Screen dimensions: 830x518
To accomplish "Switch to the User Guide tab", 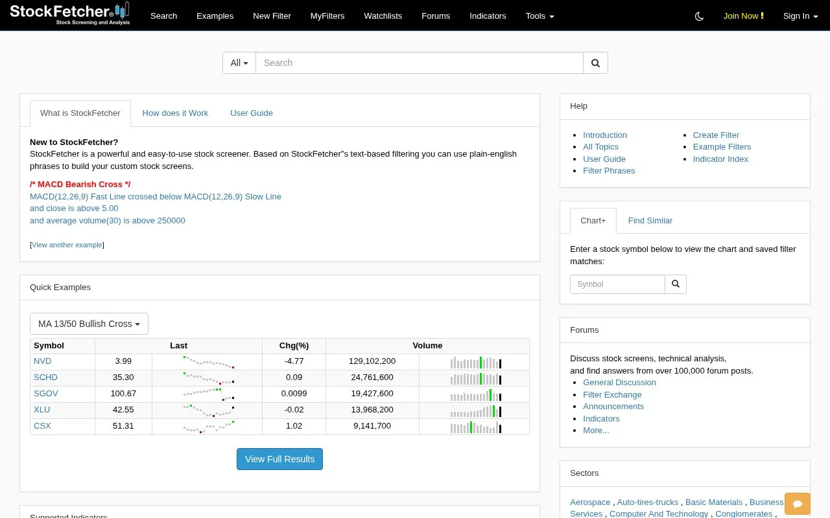I will (252, 113).
